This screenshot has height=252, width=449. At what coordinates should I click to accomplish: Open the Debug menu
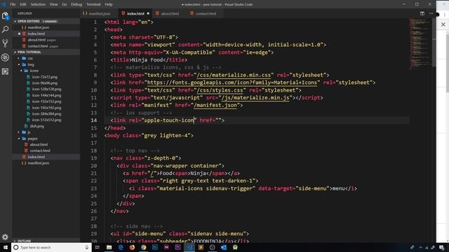click(x=76, y=4)
